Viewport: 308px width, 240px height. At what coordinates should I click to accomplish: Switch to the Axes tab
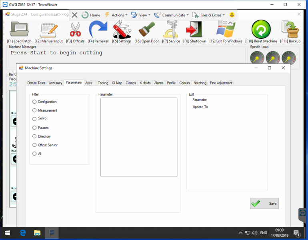click(x=88, y=83)
